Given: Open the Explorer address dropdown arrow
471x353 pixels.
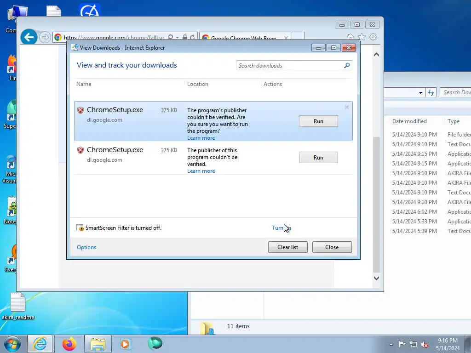Looking at the screenshot, I should pyautogui.click(x=420, y=92).
